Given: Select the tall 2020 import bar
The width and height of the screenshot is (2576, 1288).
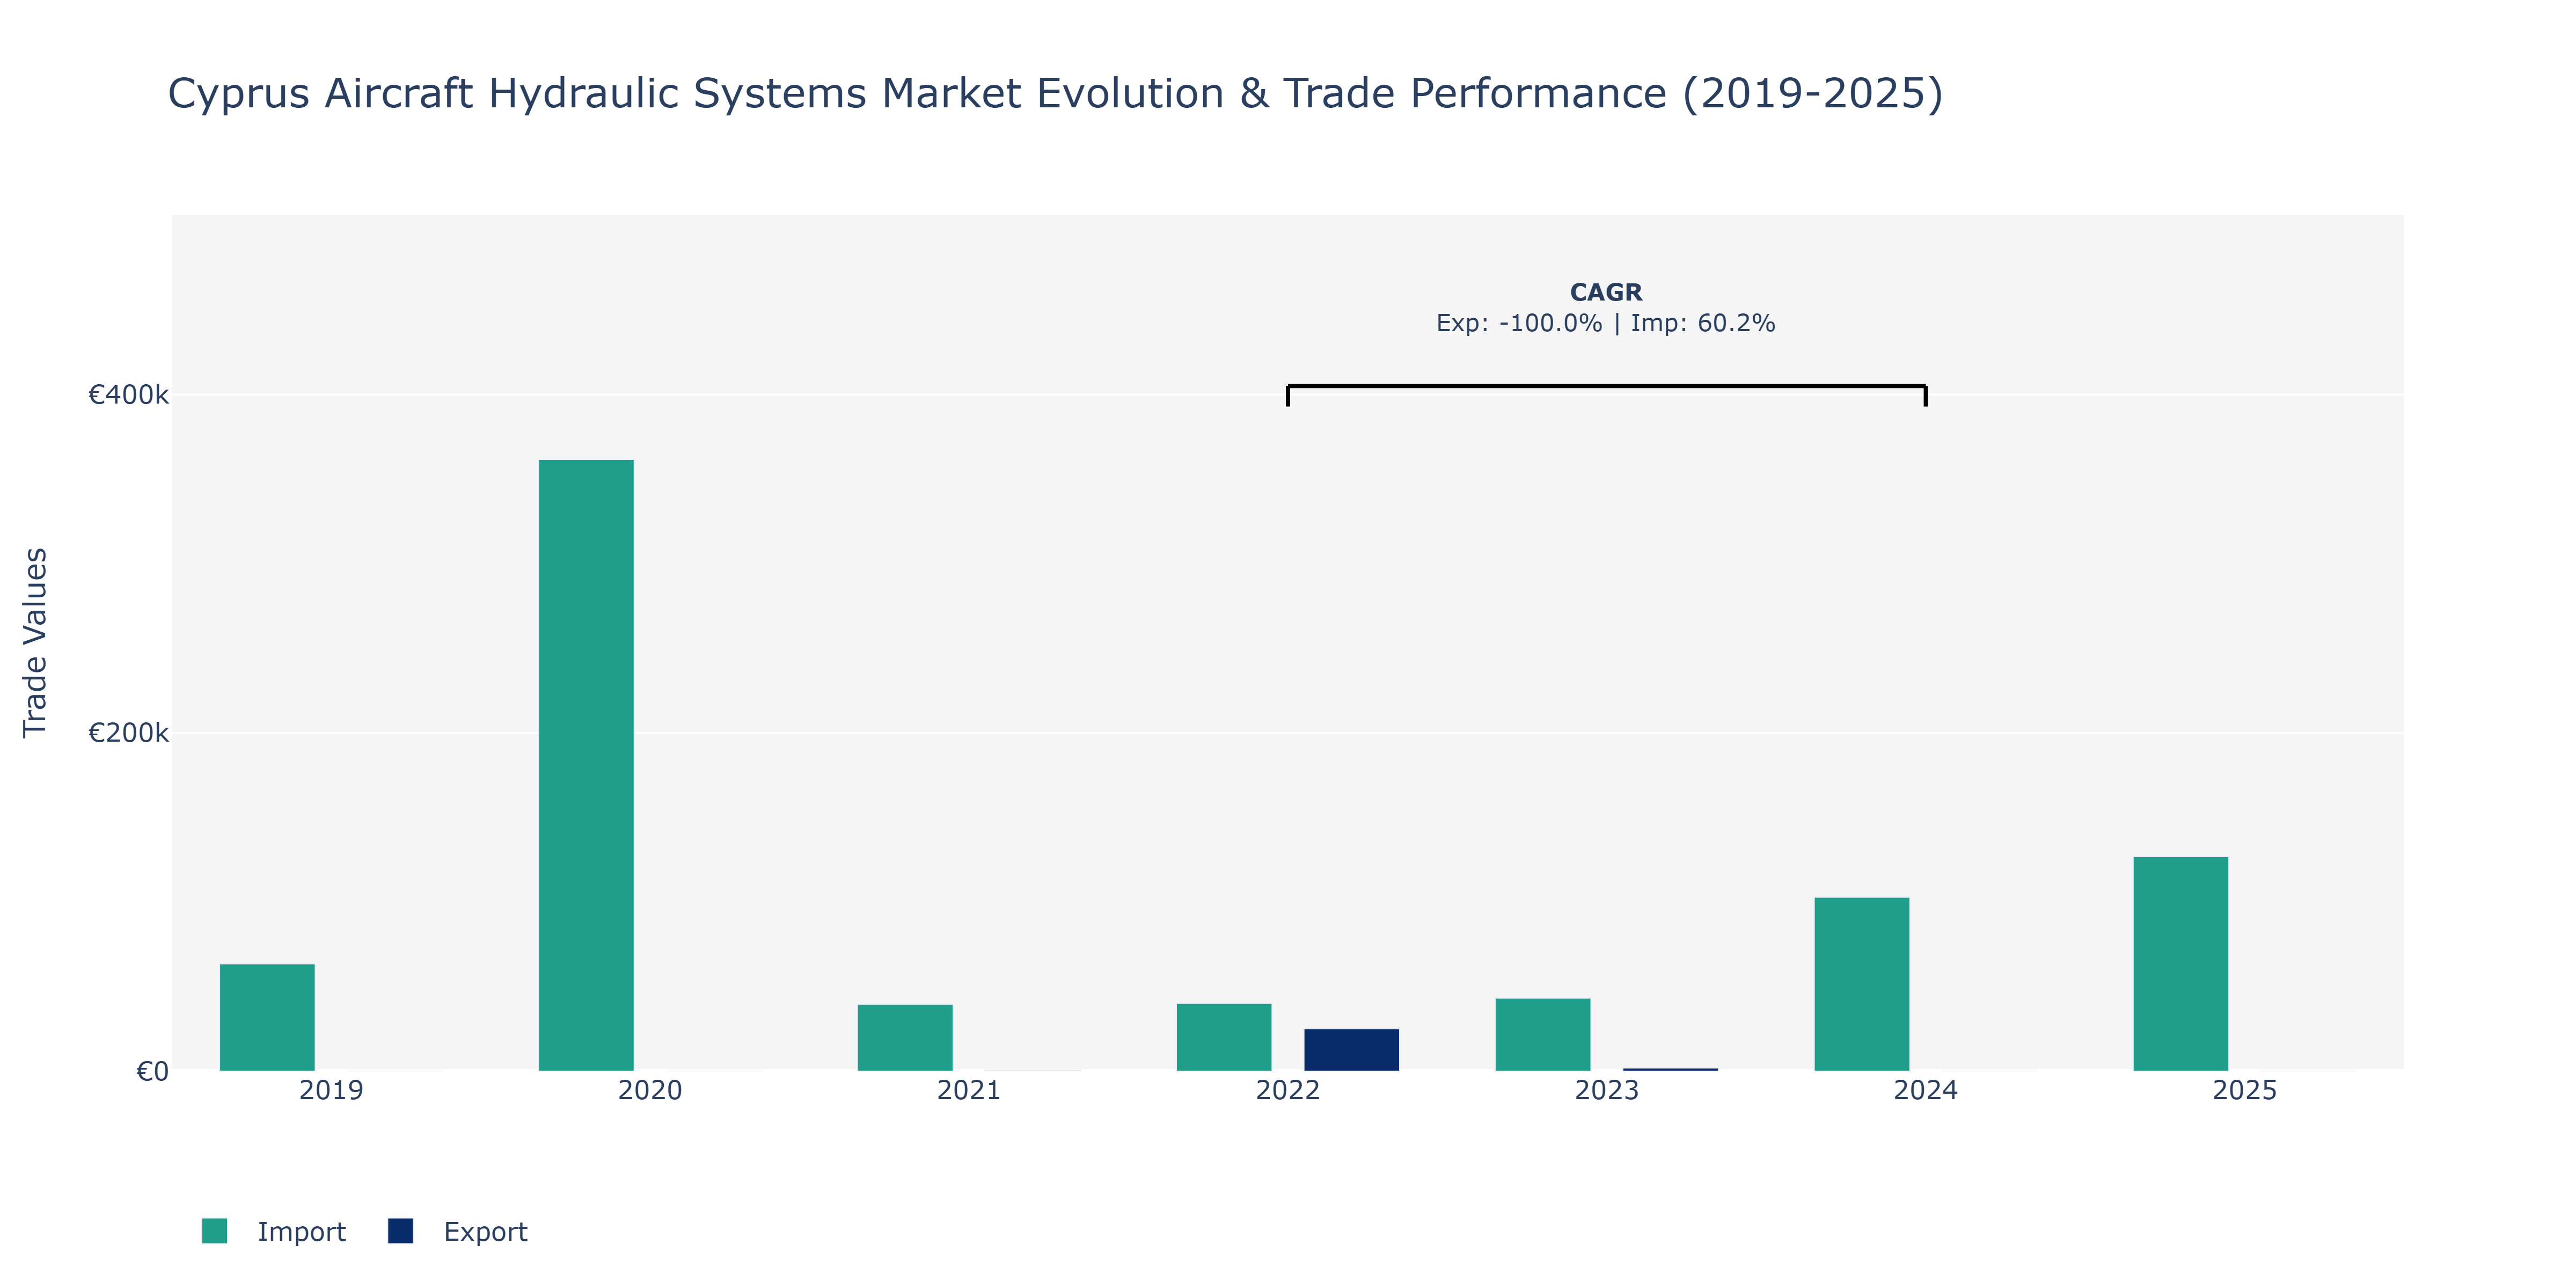Looking at the screenshot, I should tap(586, 765).
